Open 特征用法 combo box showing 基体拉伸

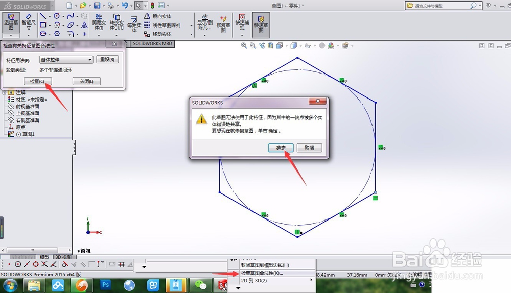point(66,60)
